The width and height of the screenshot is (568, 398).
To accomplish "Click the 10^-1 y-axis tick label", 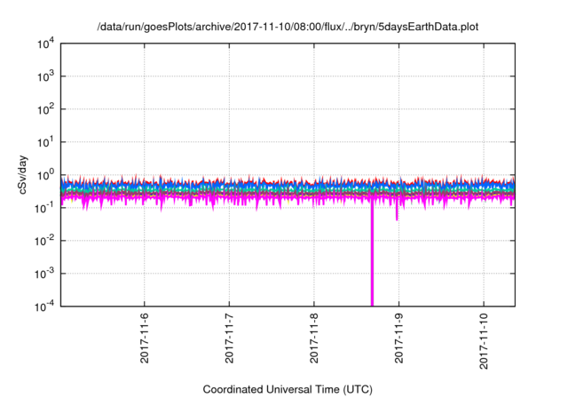I will coord(48,207).
